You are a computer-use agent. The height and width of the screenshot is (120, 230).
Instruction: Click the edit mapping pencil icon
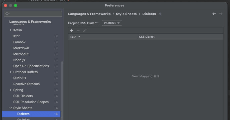[x=85, y=30]
